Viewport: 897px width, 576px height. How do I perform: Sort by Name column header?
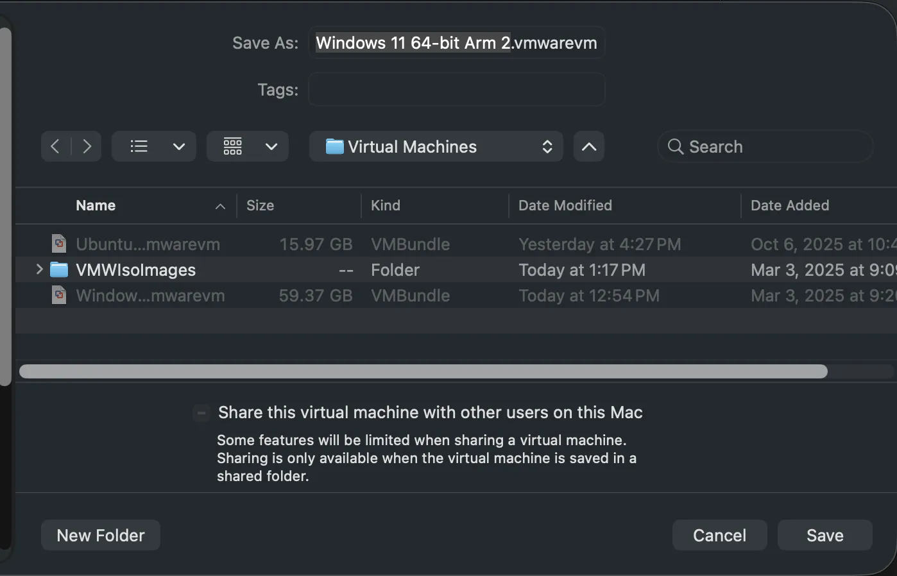tap(96, 205)
